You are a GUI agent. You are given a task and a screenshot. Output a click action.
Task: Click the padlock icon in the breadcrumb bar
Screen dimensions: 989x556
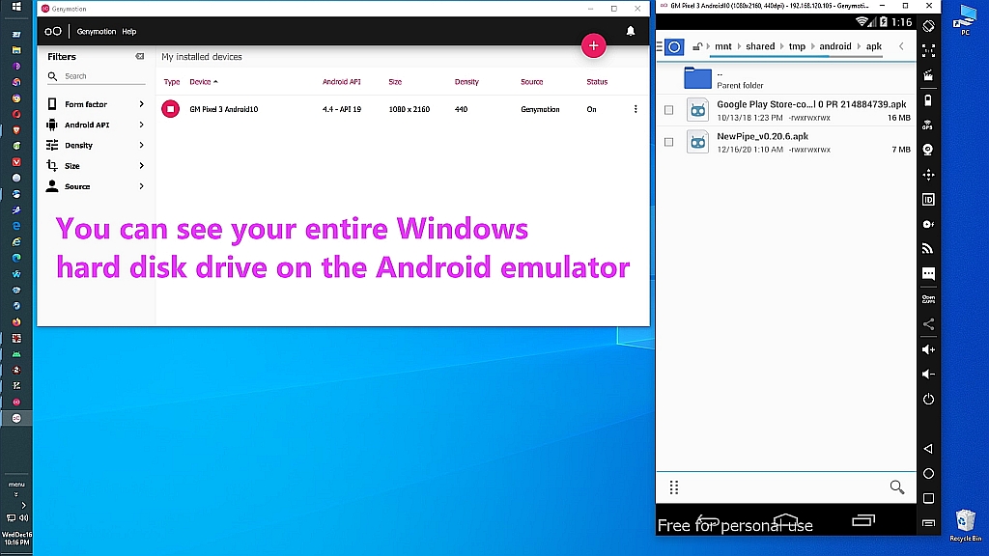[x=697, y=46]
